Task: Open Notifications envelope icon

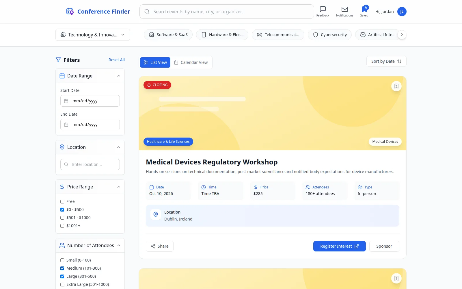Action: [344, 9]
